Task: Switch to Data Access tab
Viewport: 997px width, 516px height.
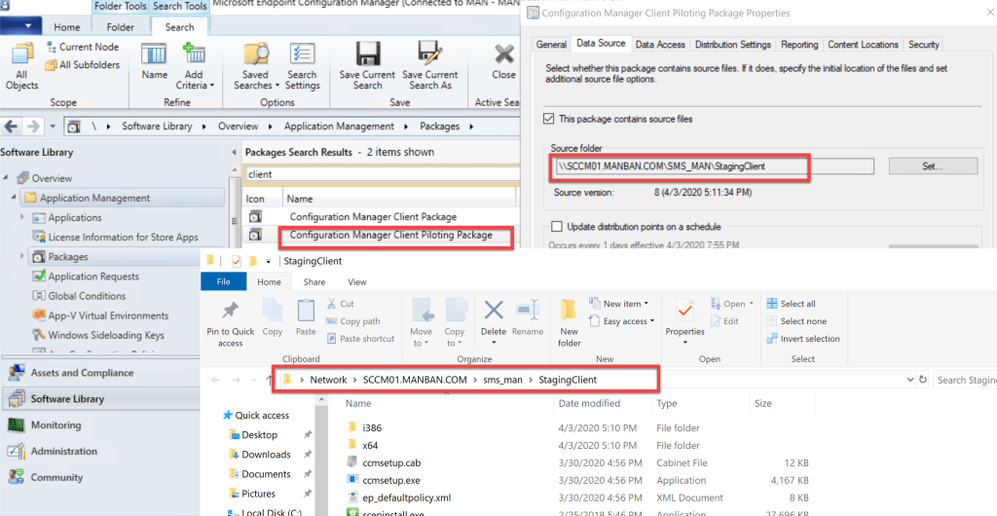Action: tap(660, 45)
